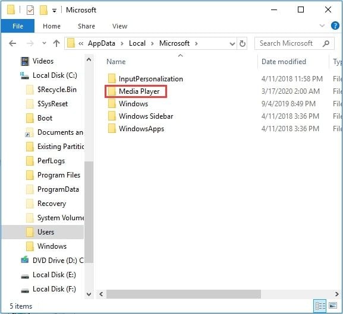Click the WindowsApps folder icon
343x314 pixels.
(x=112, y=128)
